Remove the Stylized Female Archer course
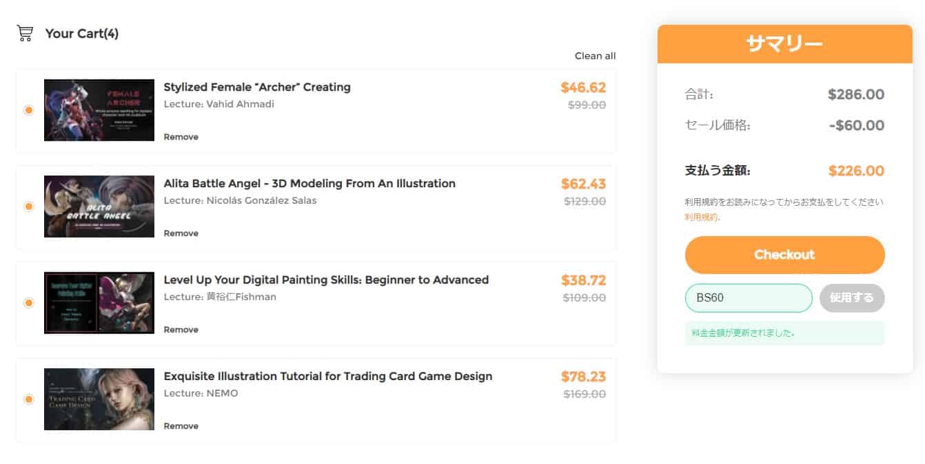 (x=181, y=137)
